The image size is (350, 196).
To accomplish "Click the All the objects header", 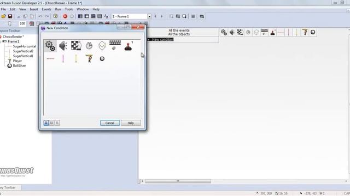I will coord(179,34).
